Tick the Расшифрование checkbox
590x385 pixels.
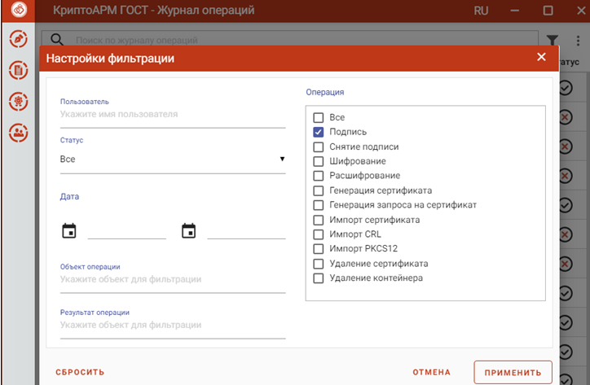click(x=319, y=176)
